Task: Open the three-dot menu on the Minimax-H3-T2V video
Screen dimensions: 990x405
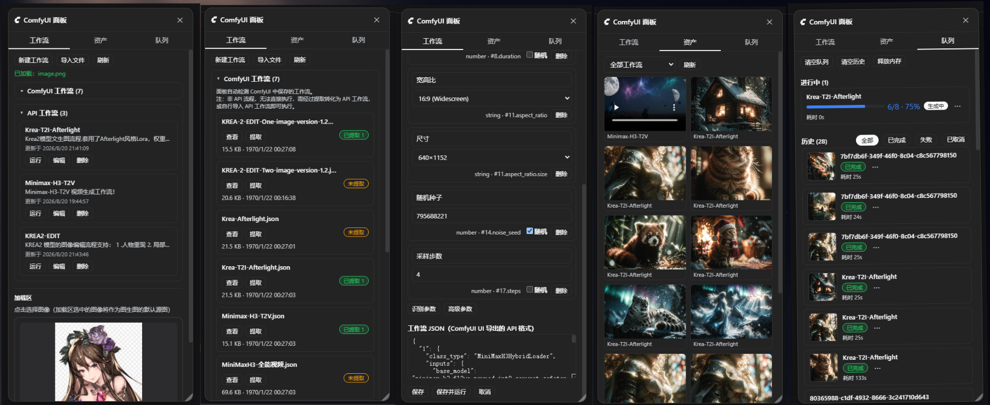Action: point(673,108)
